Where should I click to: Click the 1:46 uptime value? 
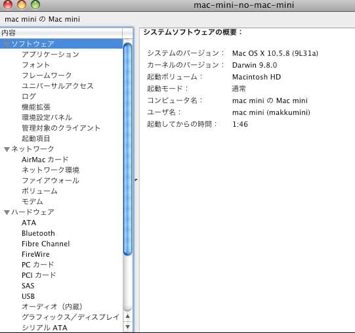click(240, 124)
